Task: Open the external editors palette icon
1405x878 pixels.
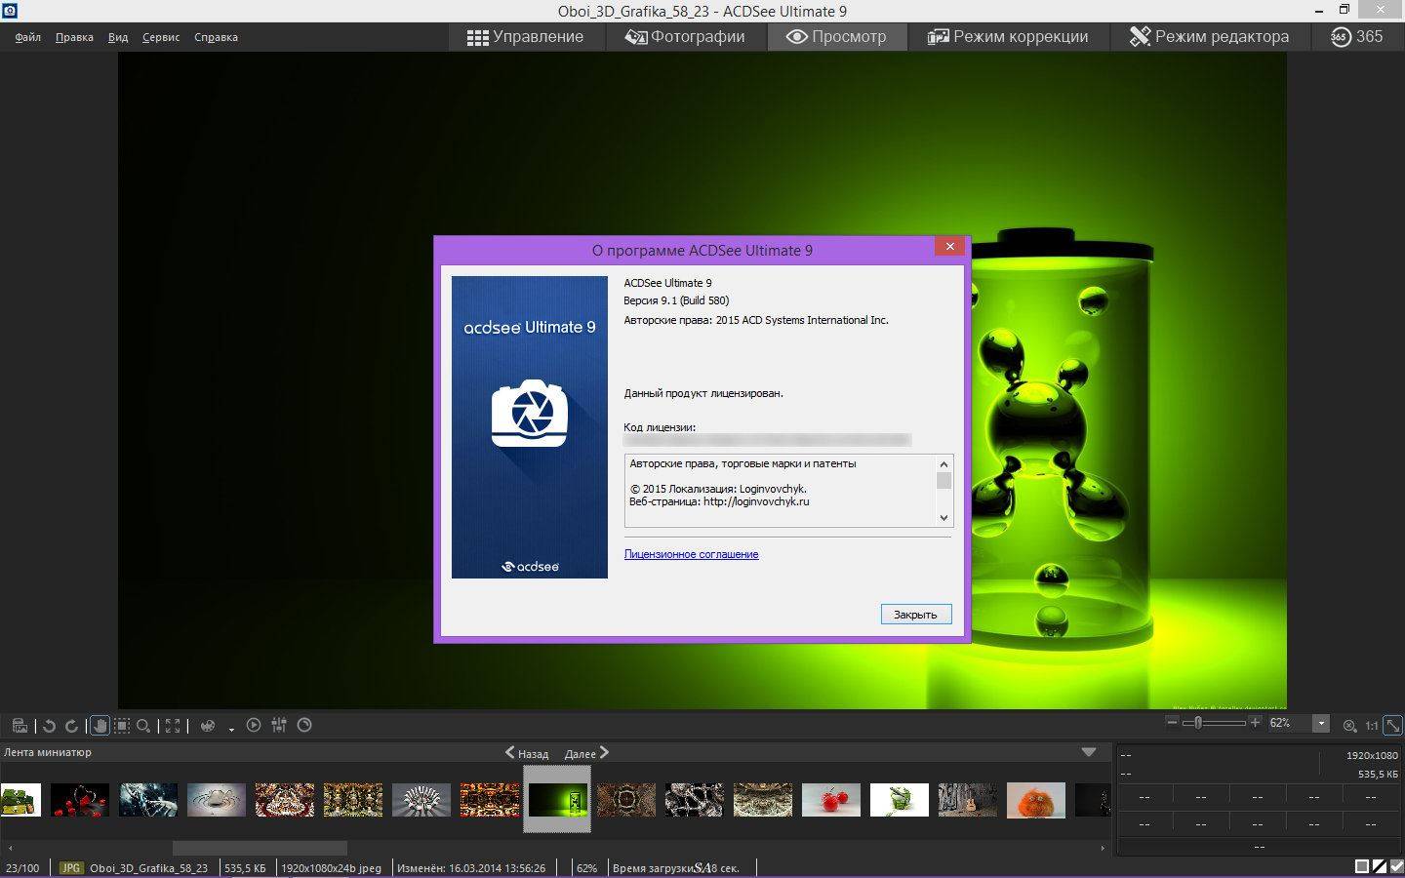Action: pyautogui.click(x=207, y=726)
